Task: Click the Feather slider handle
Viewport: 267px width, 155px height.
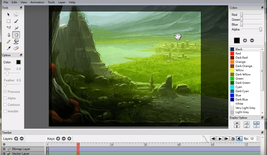Action: pos(5,84)
